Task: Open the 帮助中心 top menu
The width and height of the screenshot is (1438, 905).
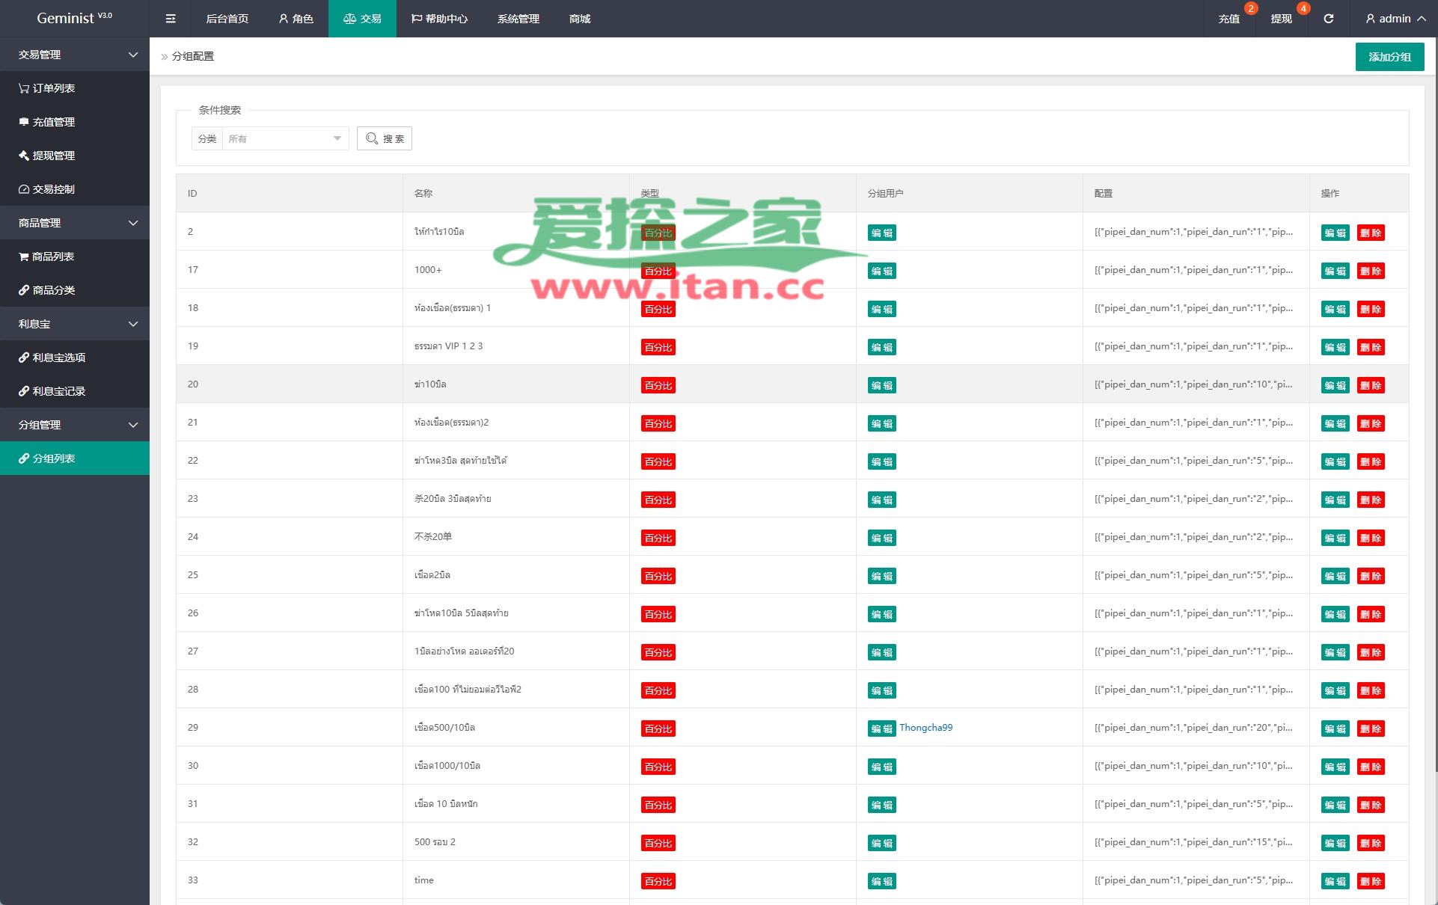Action: pos(439,19)
